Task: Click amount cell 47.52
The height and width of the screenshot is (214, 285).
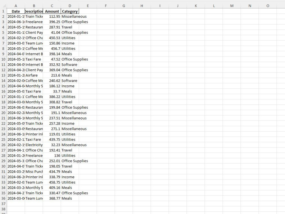Action: point(52,59)
